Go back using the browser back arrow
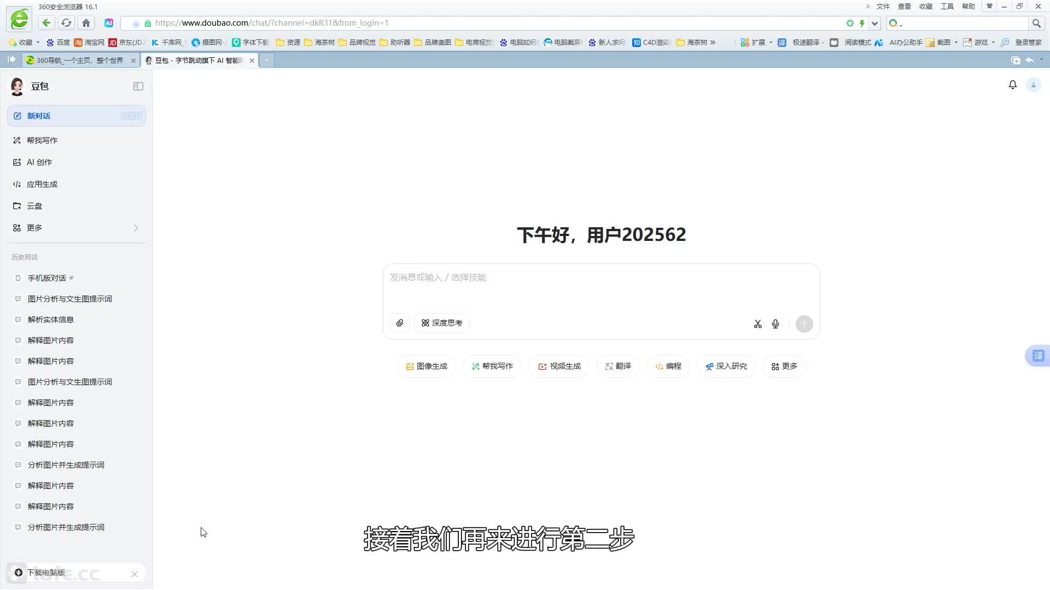The height and width of the screenshot is (590, 1050). pos(46,23)
